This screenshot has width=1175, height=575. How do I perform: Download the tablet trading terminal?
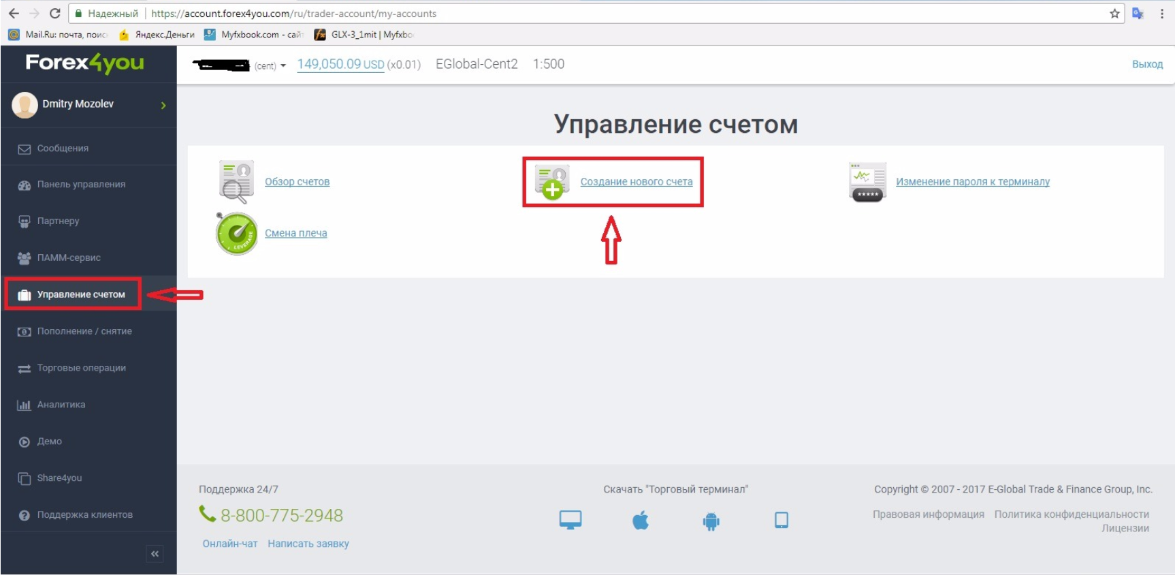(782, 520)
